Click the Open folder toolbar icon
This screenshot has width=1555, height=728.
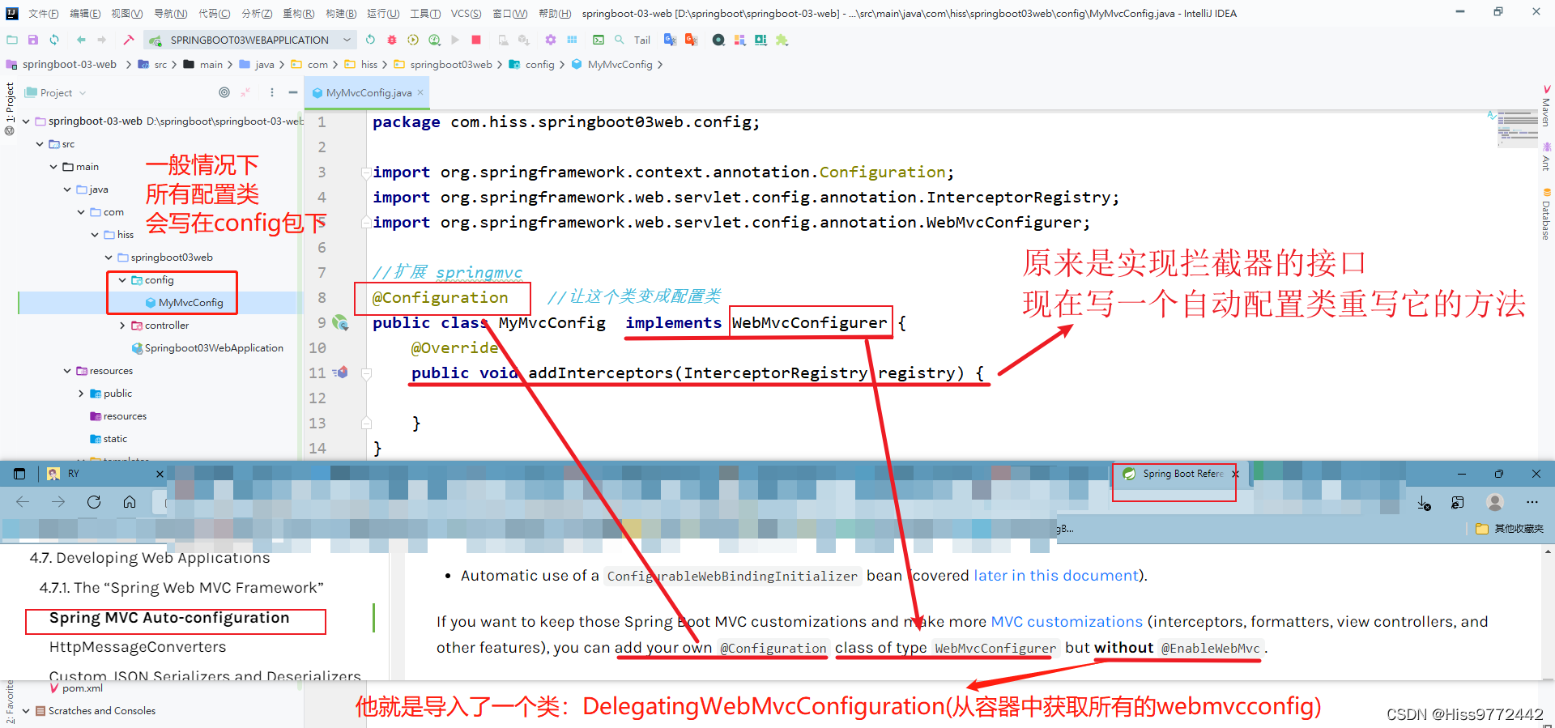point(12,40)
